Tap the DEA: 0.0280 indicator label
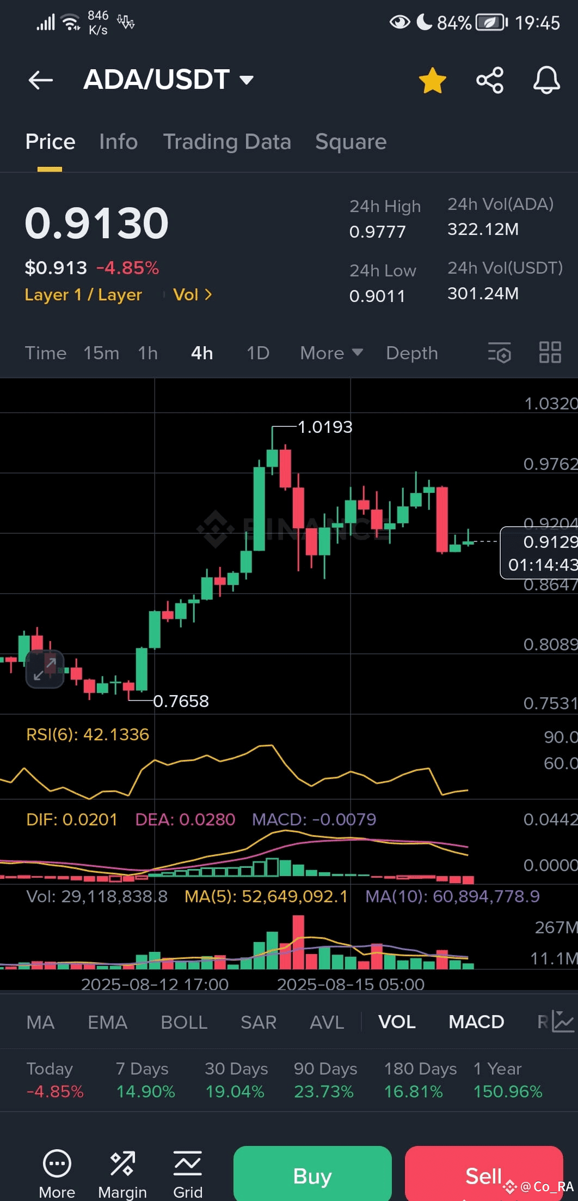578x1201 pixels. pos(185,819)
